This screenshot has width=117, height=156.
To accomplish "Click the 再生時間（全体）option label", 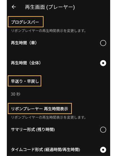I will [x=26, y=63].
